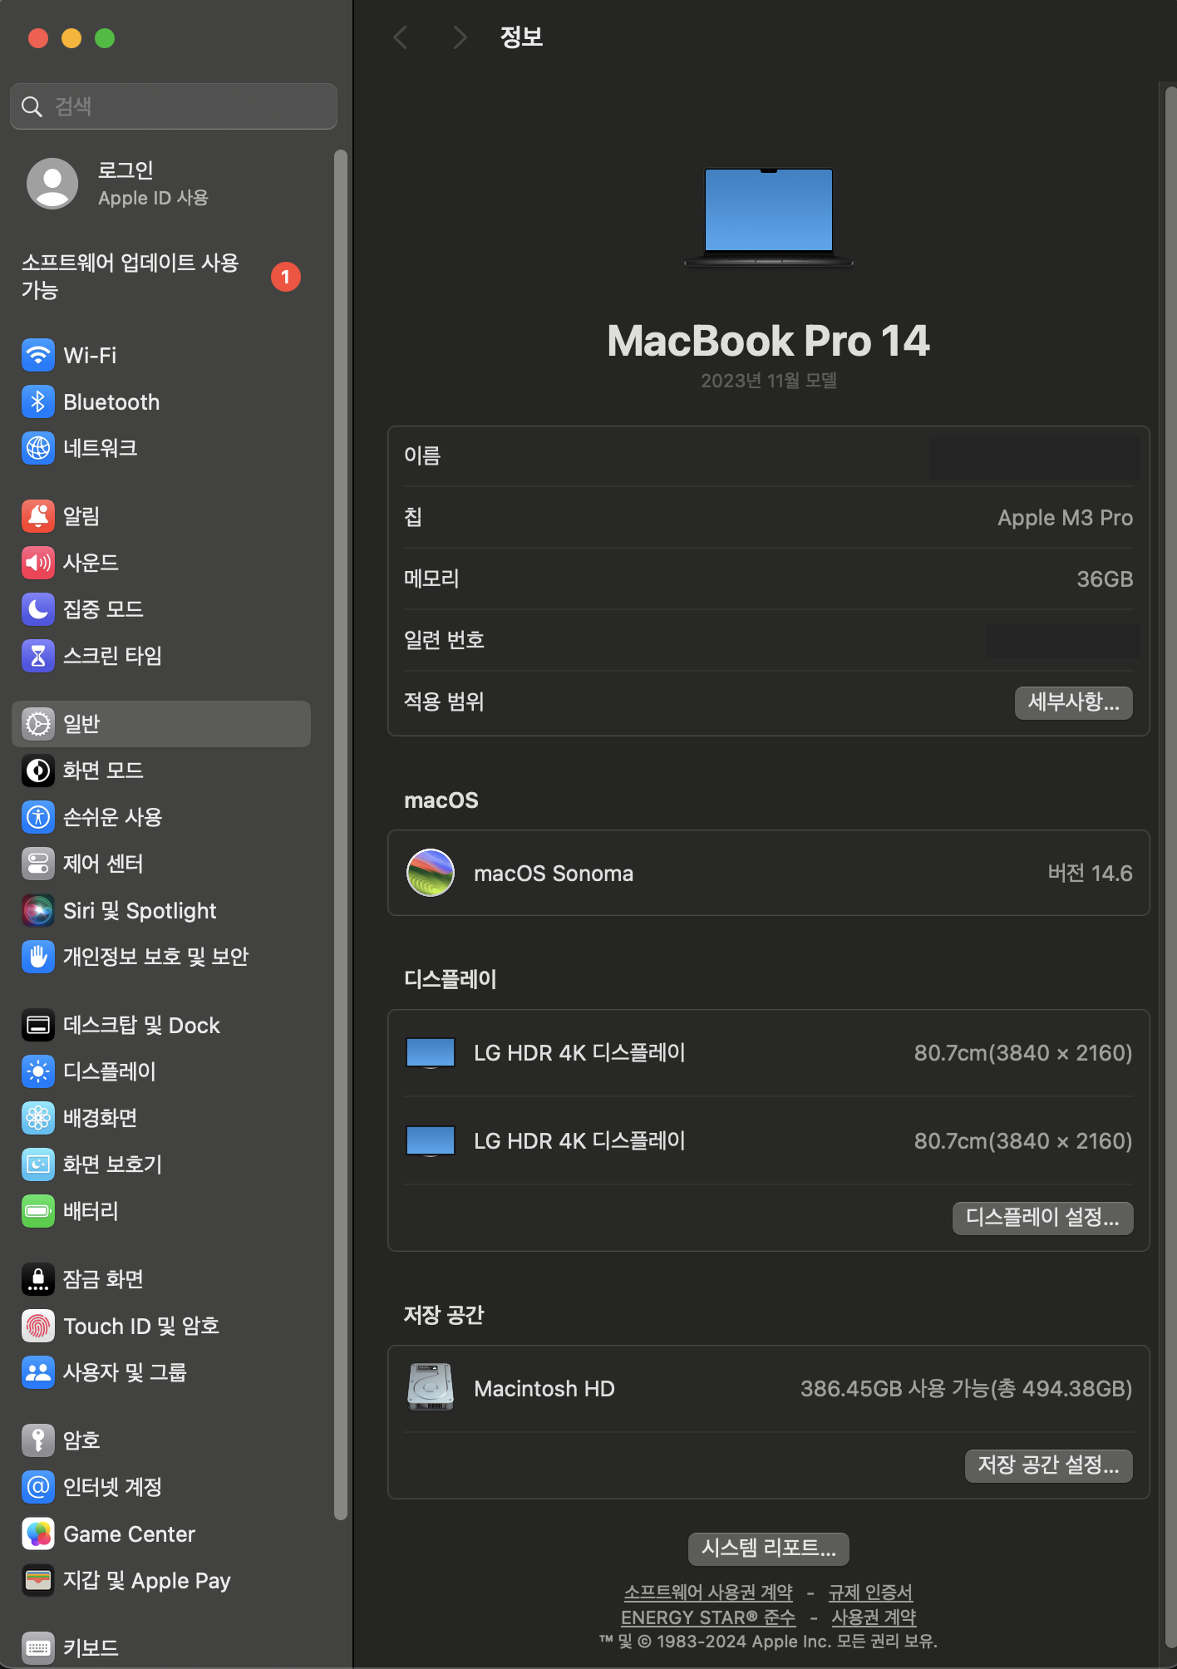The height and width of the screenshot is (1669, 1177).
Task: Open ENERGY STAR® 준수 link
Action: click(x=708, y=1617)
